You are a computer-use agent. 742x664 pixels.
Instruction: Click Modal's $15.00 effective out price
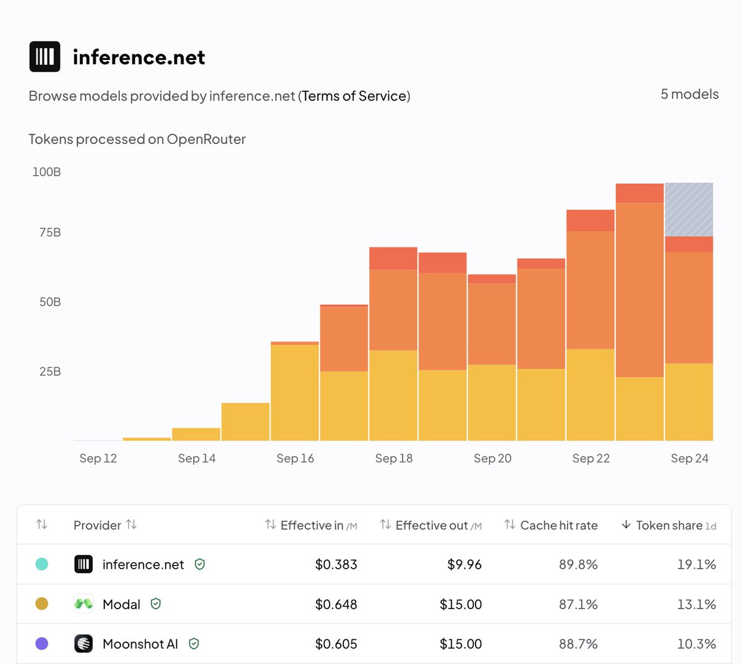461,604
